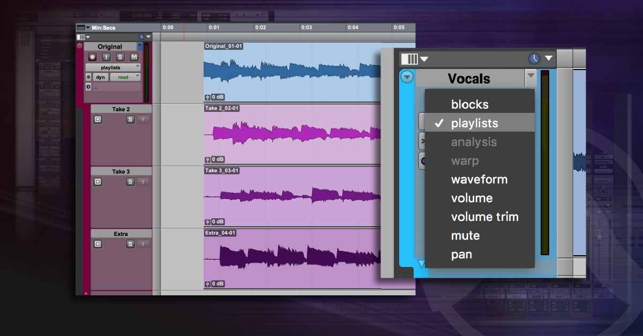Promote the Extra playlist with up arrow

click(x=143, y=244)
